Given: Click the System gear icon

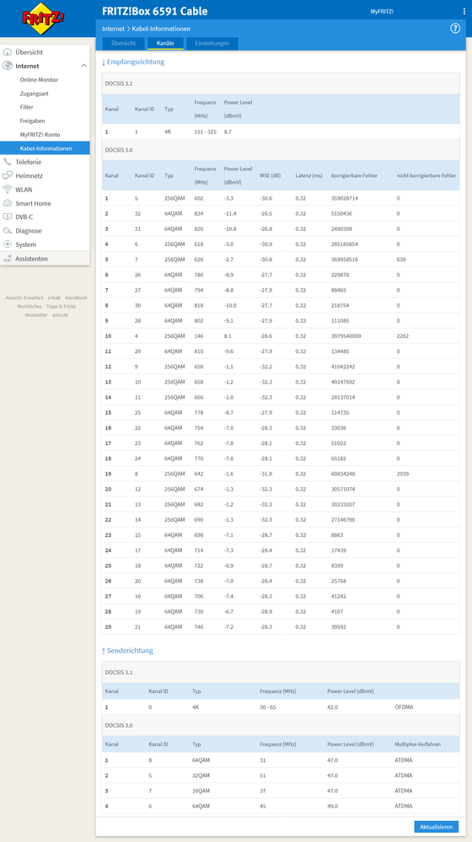Looking at the screenshot, I should pyautogui.click(x=8, y=244).
